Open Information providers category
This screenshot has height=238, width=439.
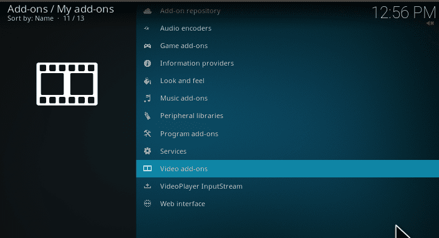tap(287, 63)
